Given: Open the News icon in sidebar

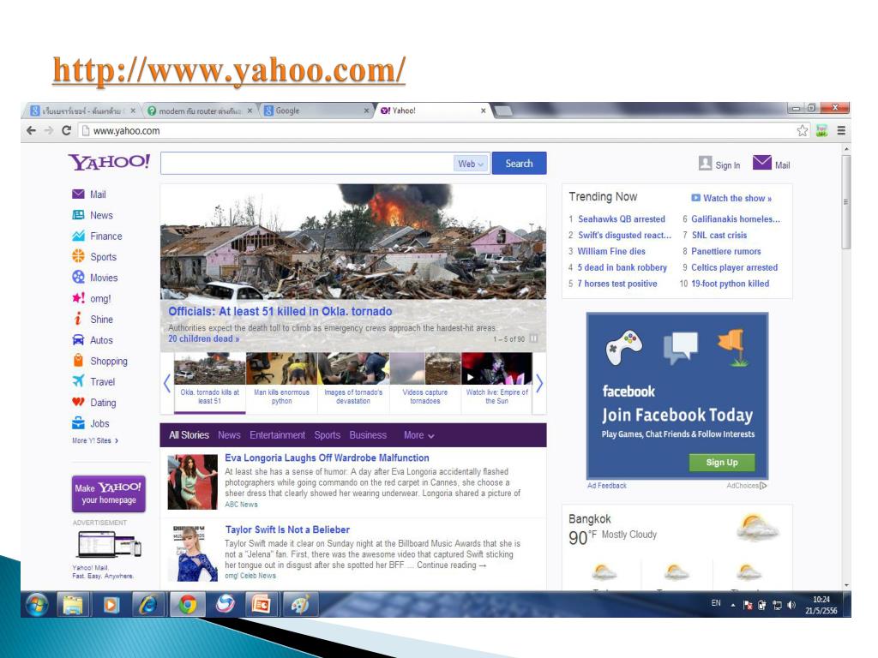Looking at the screenshot, I should click(78, 215).
